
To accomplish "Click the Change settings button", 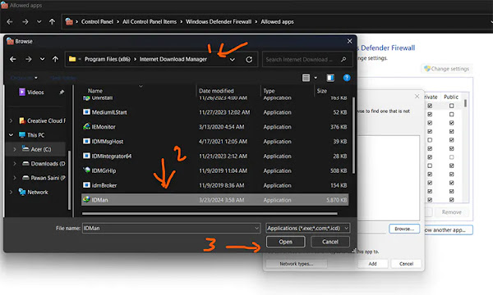I will pyautogui.click(x=447, y=69).
